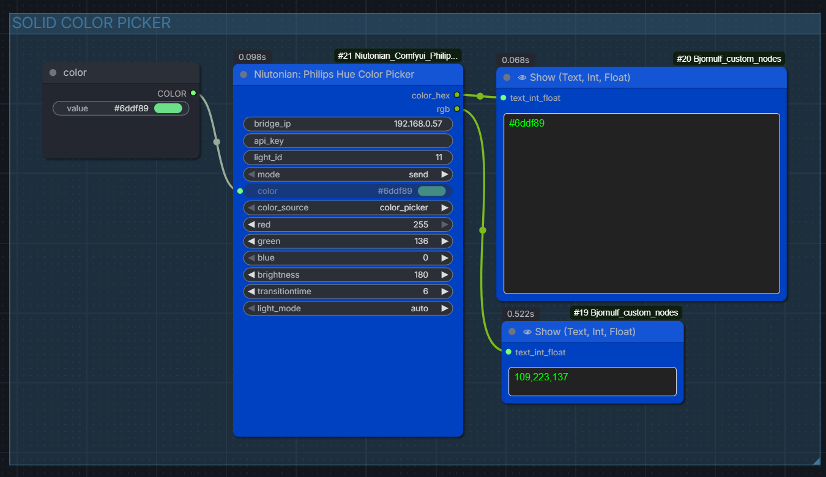Image resolution: width=826 pixels, height=477 pixels.
Task: Click the Niutonian: Philips Hue Color Picker title
Action: [334, 75]
